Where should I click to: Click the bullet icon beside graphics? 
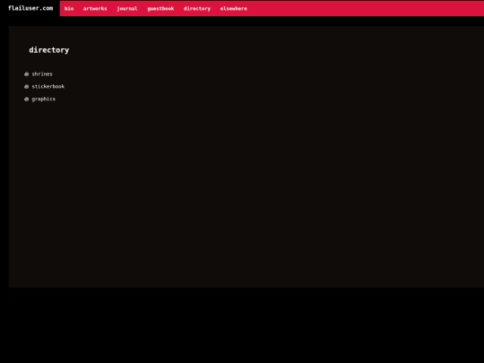pos(26,99)
